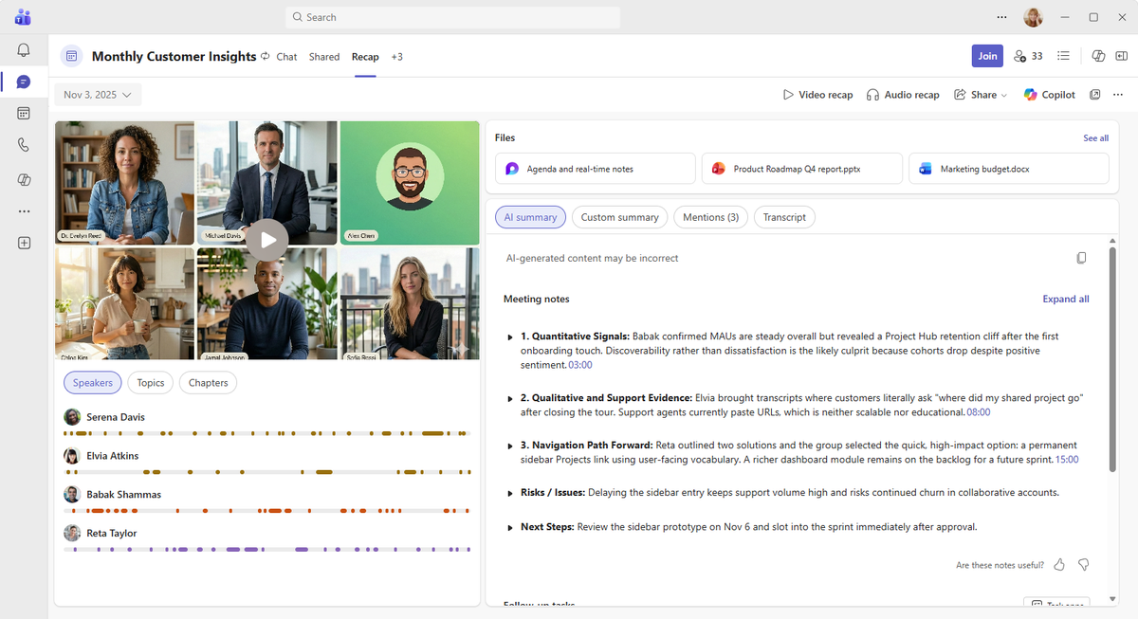Open settings and more ellipsis in title bar
Screen dimensions: 1138x619
coord(1002,17)
